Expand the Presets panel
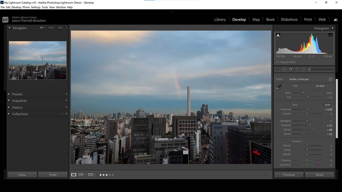 point(9,94)
